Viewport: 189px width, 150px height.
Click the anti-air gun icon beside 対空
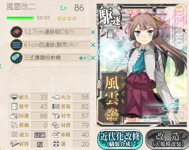point(56,116)
